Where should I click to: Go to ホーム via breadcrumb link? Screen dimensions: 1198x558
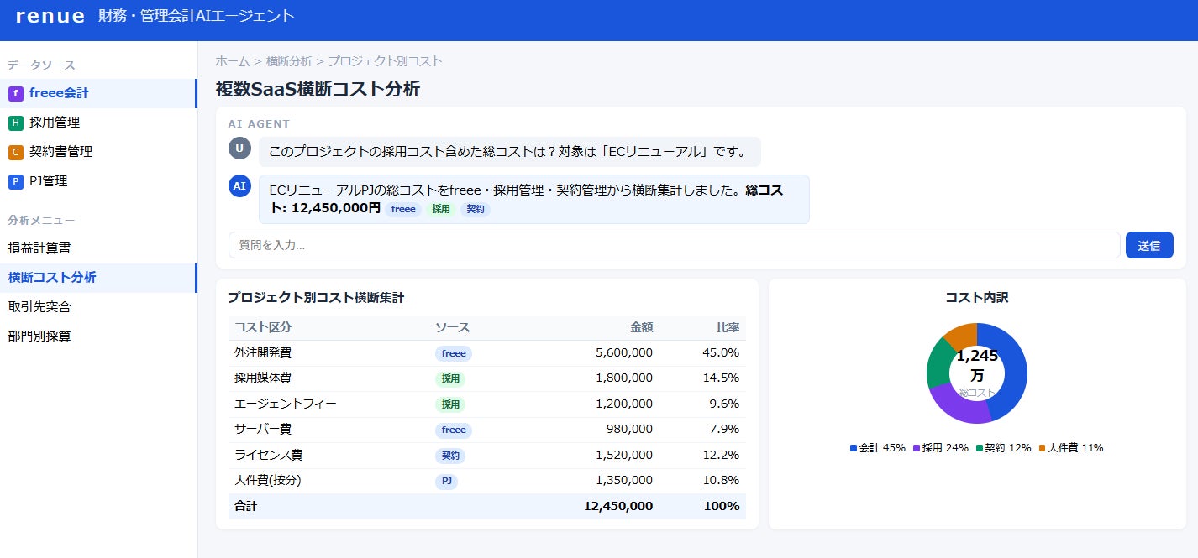tap(233, 61)
